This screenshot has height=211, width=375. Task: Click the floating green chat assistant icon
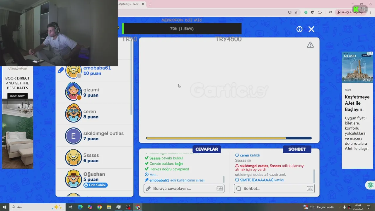tap(370, 185)
